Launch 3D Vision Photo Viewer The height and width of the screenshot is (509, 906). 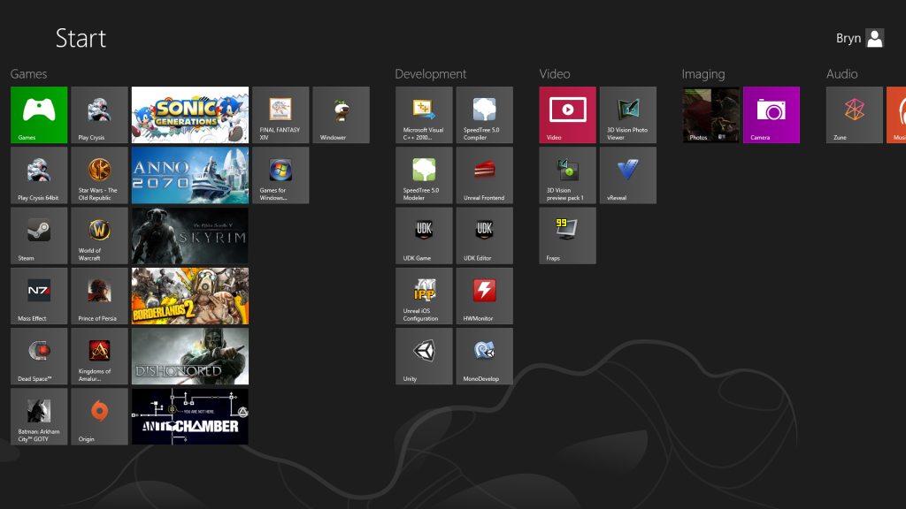628,115
